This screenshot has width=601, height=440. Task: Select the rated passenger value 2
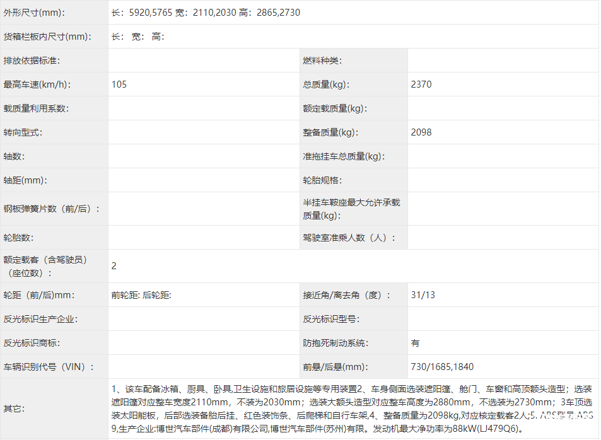point(114,267)
